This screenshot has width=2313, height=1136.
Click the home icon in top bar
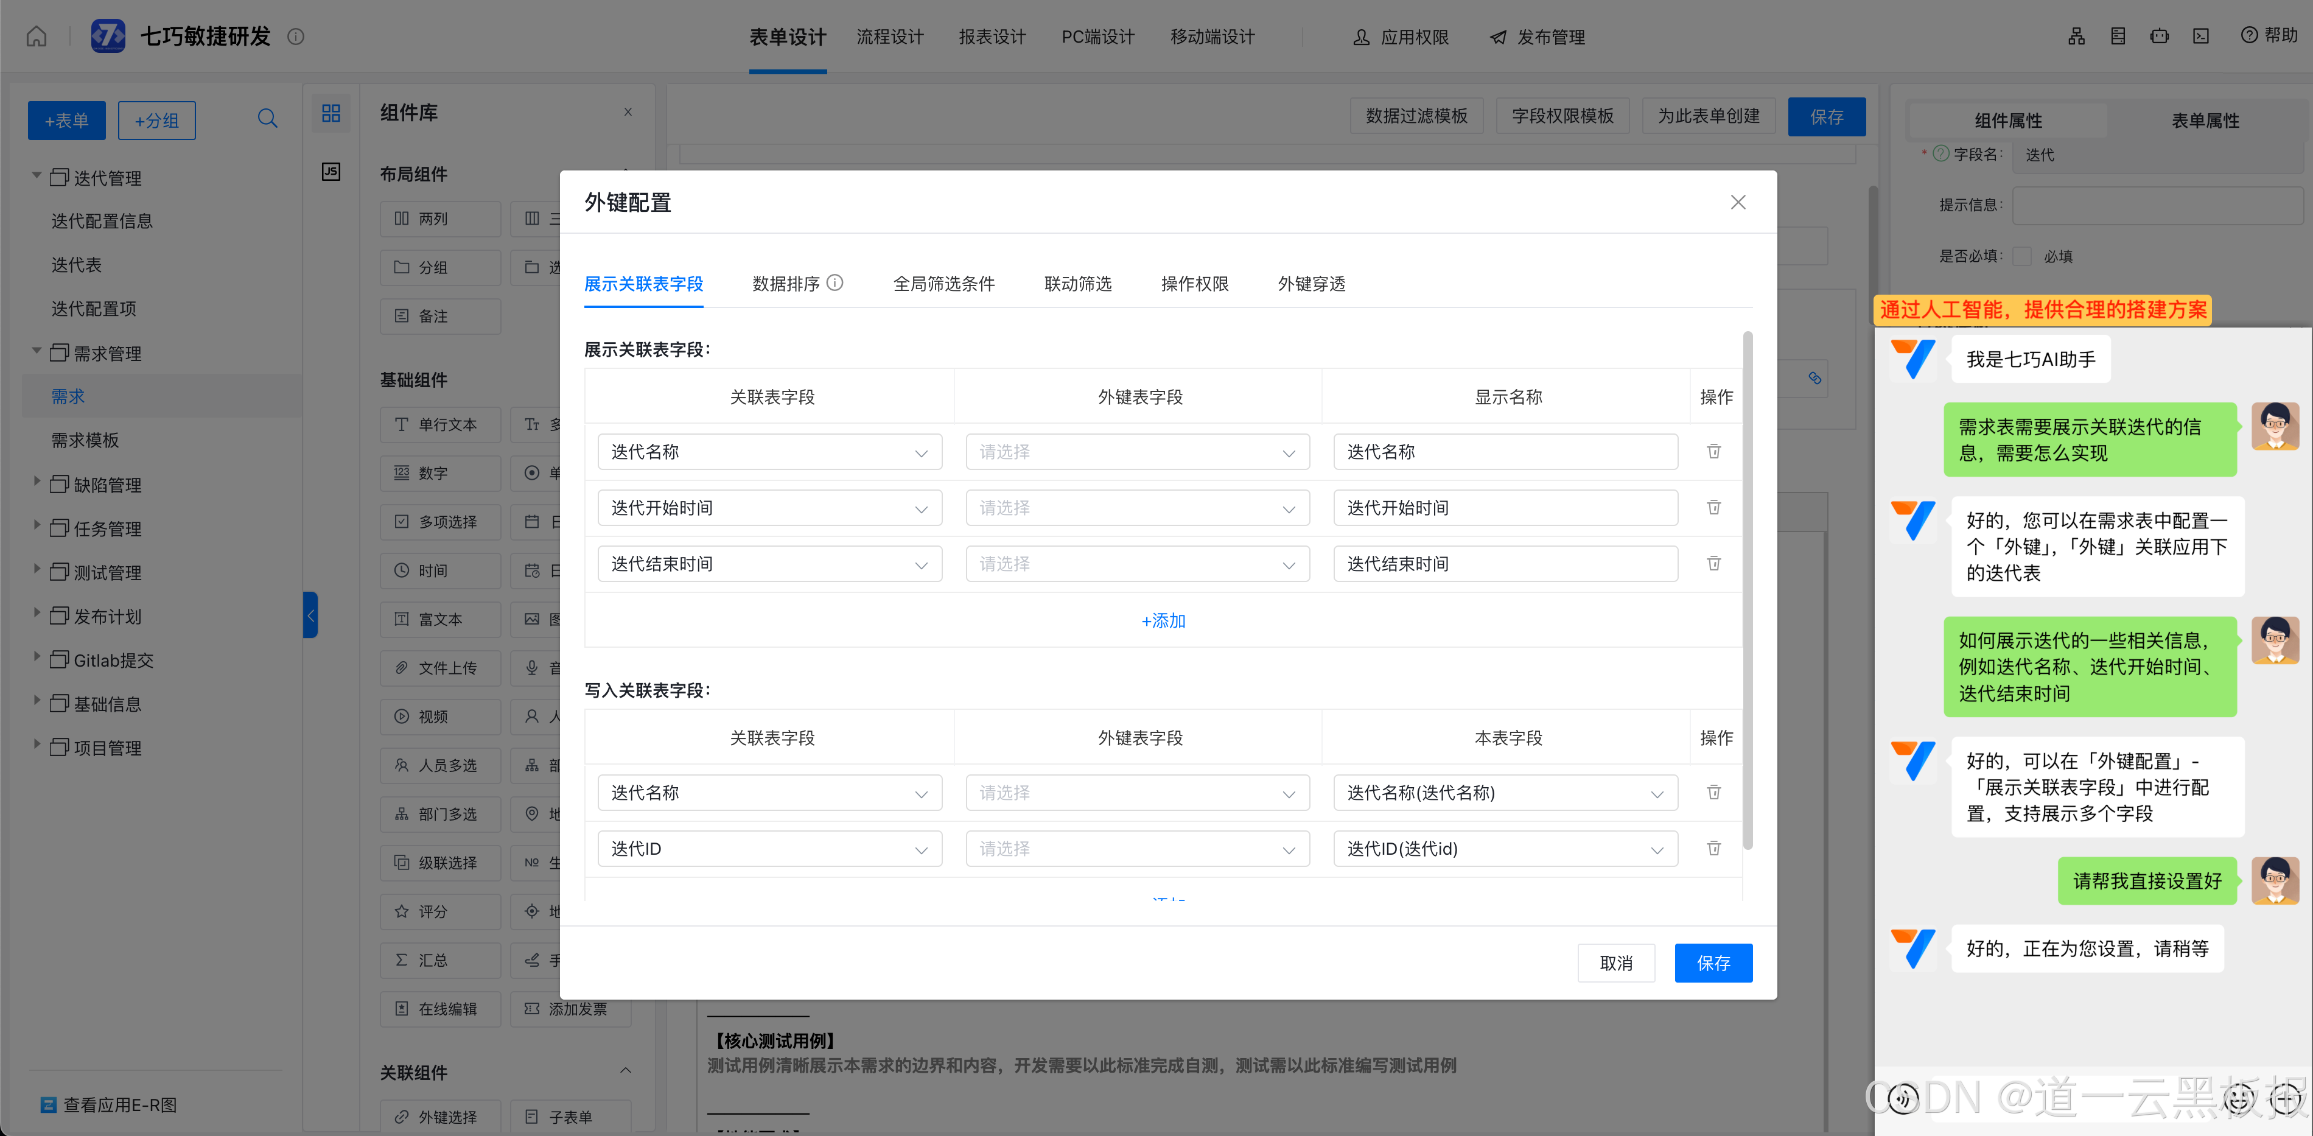click(36, 37)
